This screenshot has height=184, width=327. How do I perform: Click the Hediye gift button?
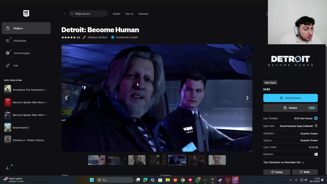point(290,108)
